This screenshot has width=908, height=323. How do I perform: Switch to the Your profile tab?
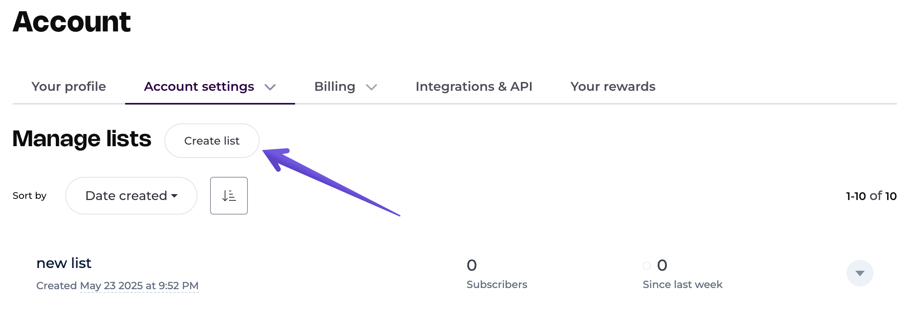[x=69, y=86]
